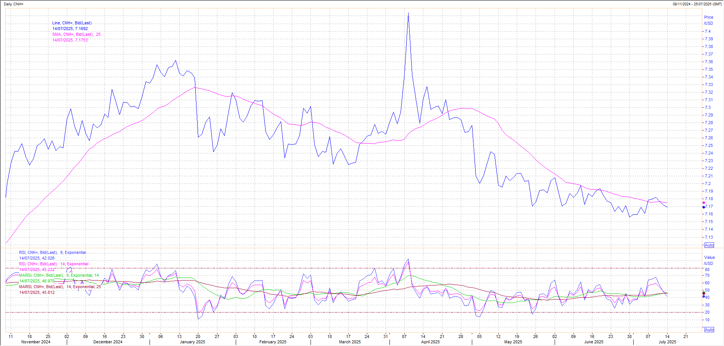The height and width of the screenshot is (346, 724).
Task: Click the April 2025 label on time axis
Action: tap(430, 342)
